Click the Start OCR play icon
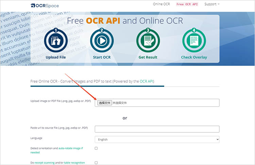255x165 pixels. pos(102,40)
